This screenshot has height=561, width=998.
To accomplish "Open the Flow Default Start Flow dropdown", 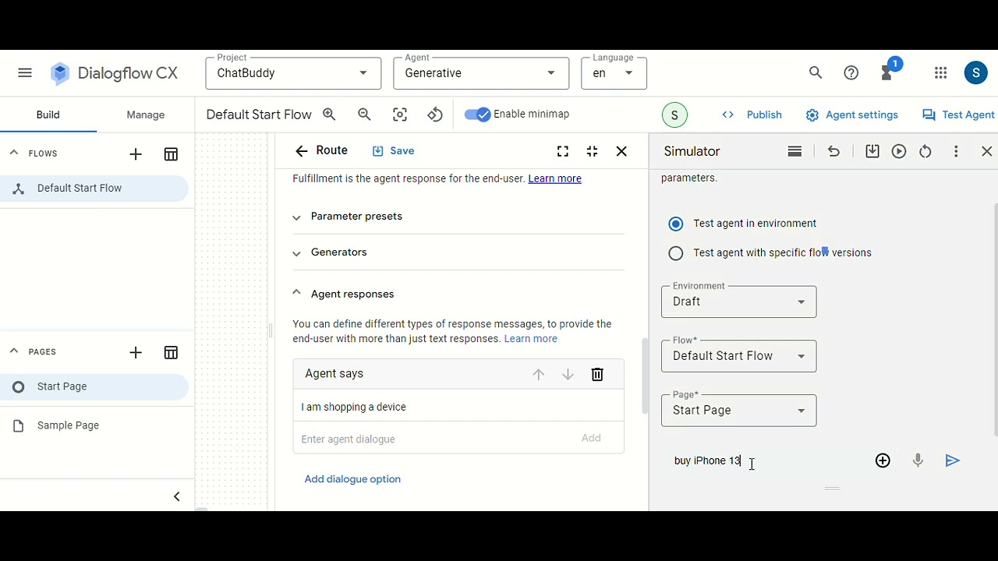I will coord(738,356).
